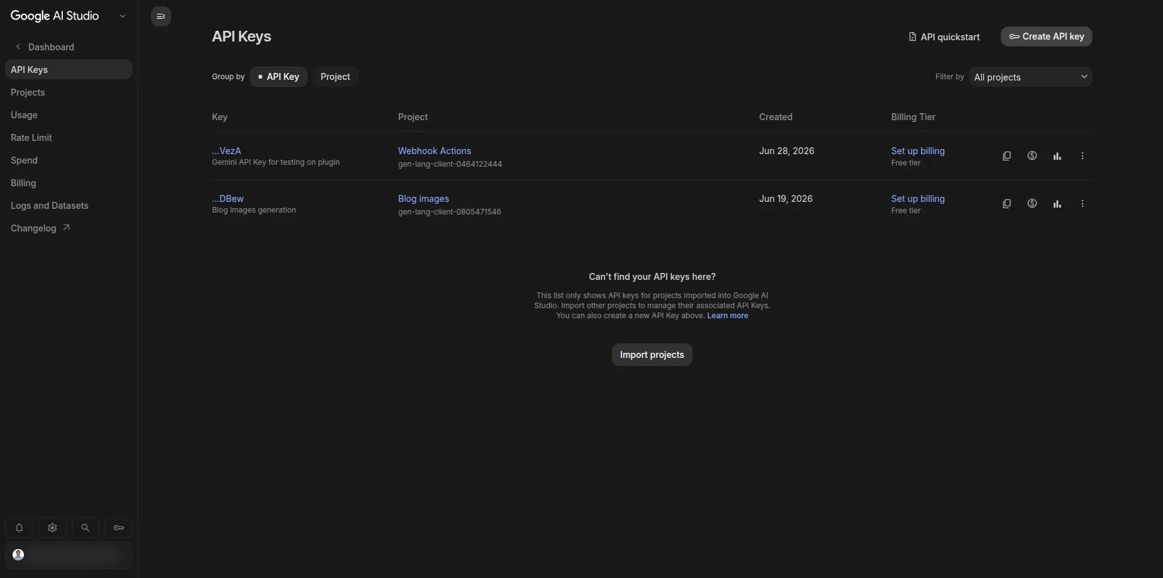Group keys by Project

pyautogui.click(x=335, y=77)
